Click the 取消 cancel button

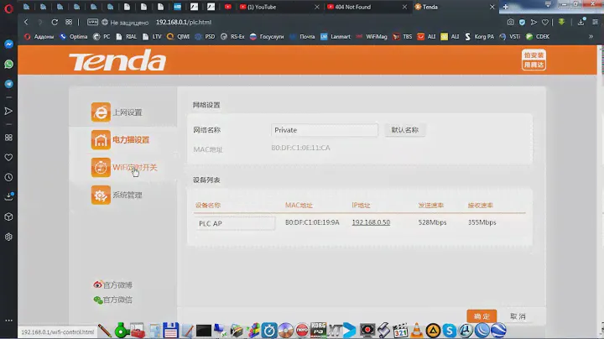(x=518, y=316)
